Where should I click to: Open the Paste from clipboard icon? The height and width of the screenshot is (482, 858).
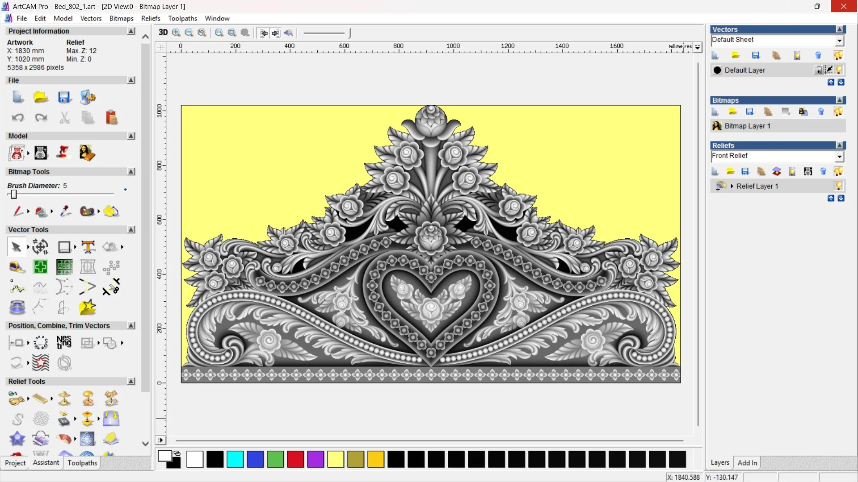click(x=111, y=117)
